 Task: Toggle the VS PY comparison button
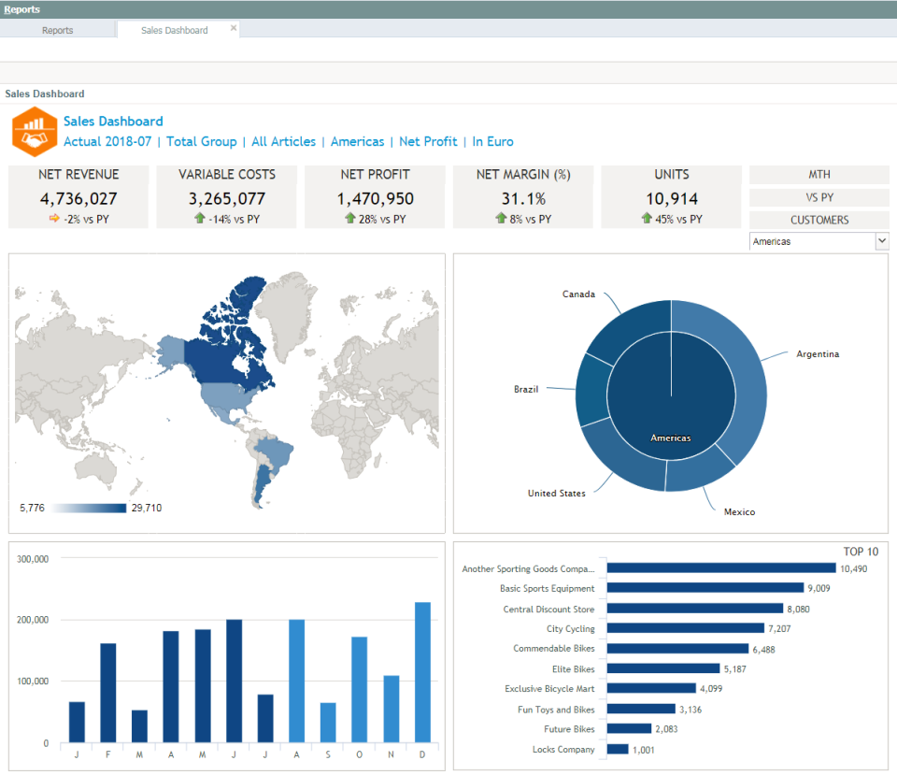(819, 197)
